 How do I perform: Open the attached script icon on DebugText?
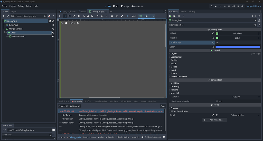(50, 21)
